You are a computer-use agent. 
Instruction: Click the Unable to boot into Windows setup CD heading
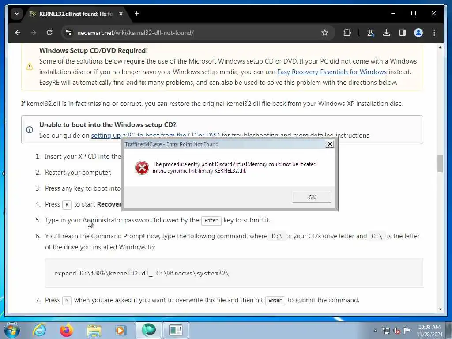[108, 125]
